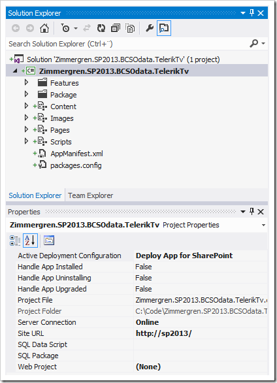Pin the Solution Explorer panel

point(252,12)
